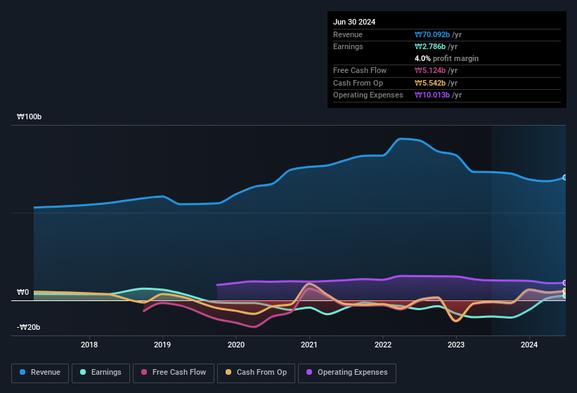Click the -₩20b y-axis label
Image resolution: width=577 pixels, height=393 pixels.
[x=28, y=327]
